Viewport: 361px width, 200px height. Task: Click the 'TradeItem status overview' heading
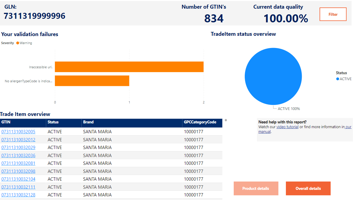tap(243, 34)
